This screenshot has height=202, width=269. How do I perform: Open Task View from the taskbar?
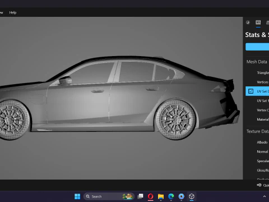(x=140, y=196)
